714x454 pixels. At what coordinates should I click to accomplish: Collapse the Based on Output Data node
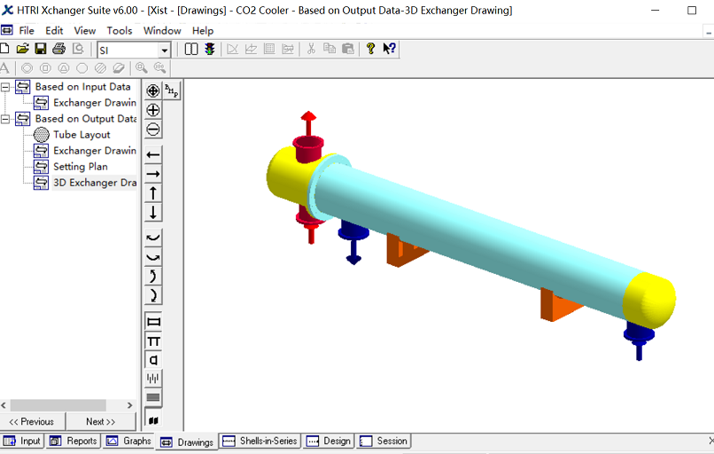point(5,119)
